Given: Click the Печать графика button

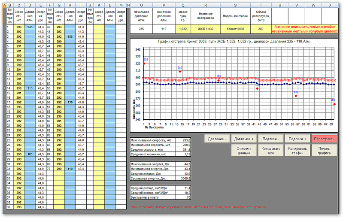Looking at the screenshot, I should pos(324,151).
